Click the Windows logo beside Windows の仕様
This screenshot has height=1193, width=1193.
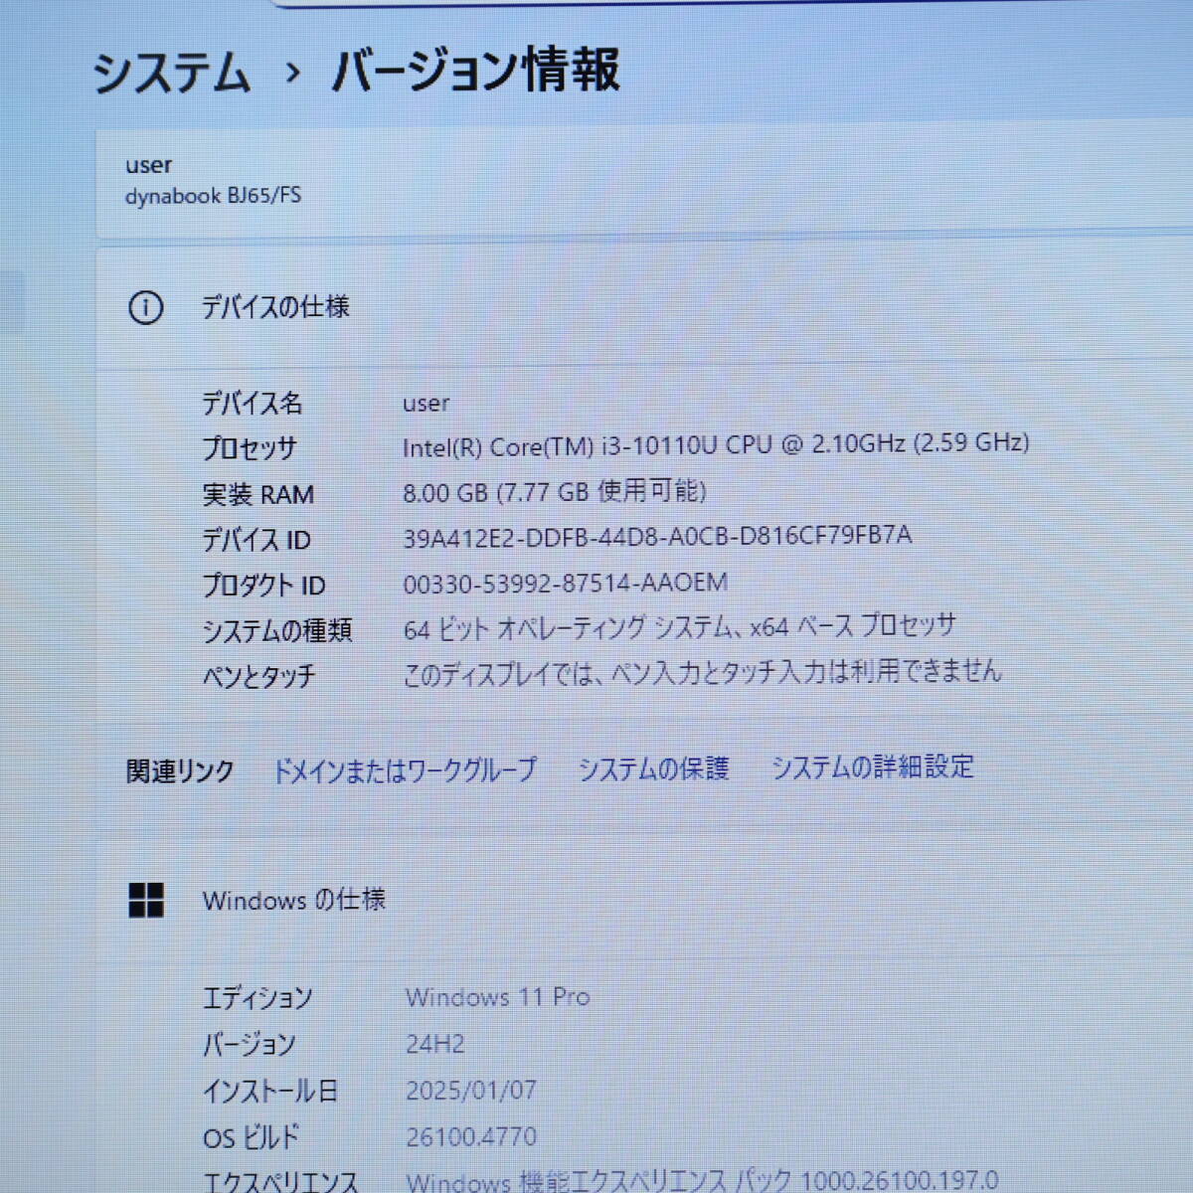pos(146,901)
